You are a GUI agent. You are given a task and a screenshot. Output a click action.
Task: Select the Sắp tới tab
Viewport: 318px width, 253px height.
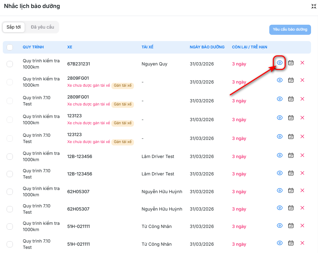(14, 27)
